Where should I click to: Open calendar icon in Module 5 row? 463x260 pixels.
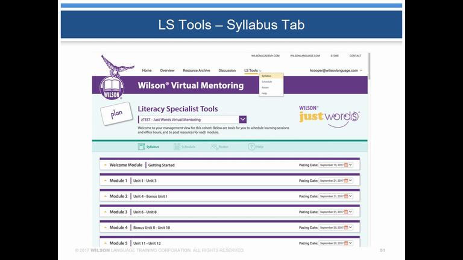pos(346,243)
